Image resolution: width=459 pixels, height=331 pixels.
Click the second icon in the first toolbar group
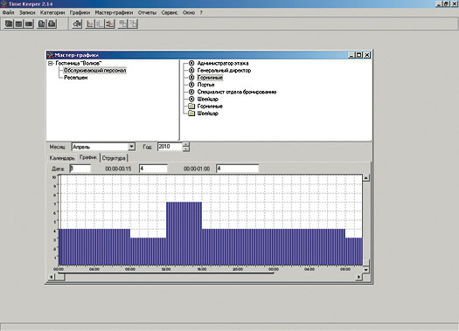tap(18, 24)
